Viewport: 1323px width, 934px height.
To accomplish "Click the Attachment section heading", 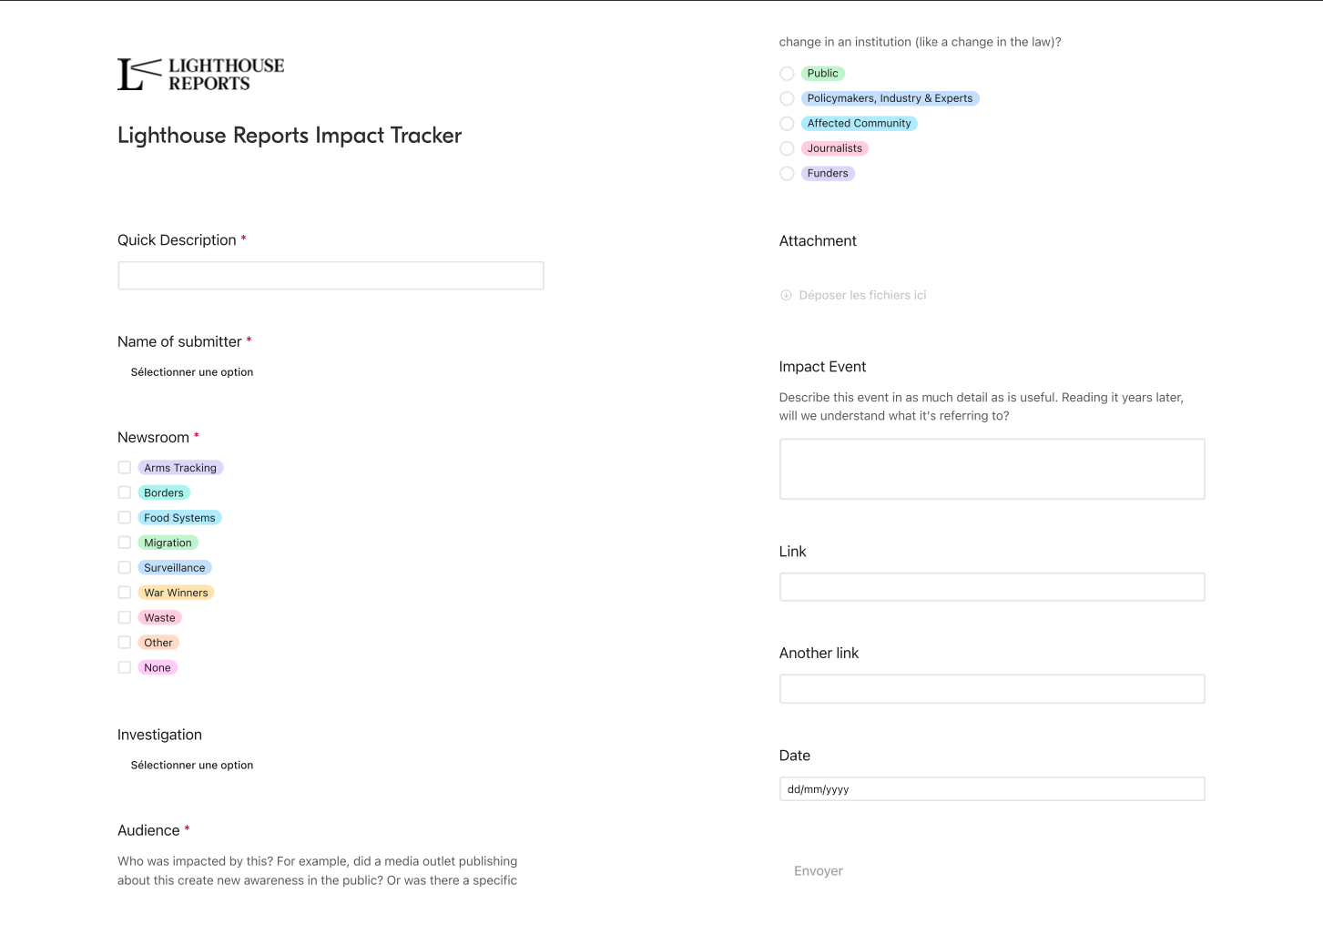I will tap(818, 241).
